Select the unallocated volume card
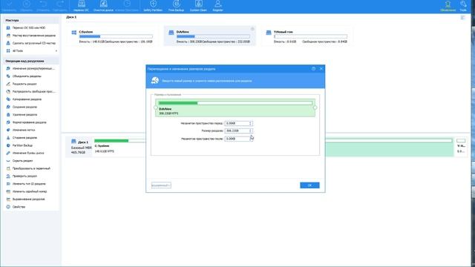The height and width of the screenshot is (267, 475). tap(307, 36)
